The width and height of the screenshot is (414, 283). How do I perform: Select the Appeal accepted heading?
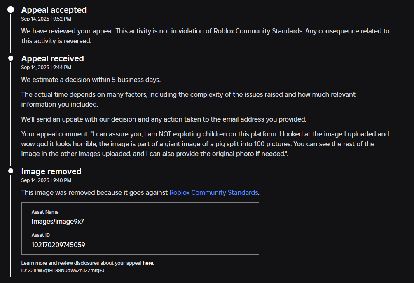54,10
